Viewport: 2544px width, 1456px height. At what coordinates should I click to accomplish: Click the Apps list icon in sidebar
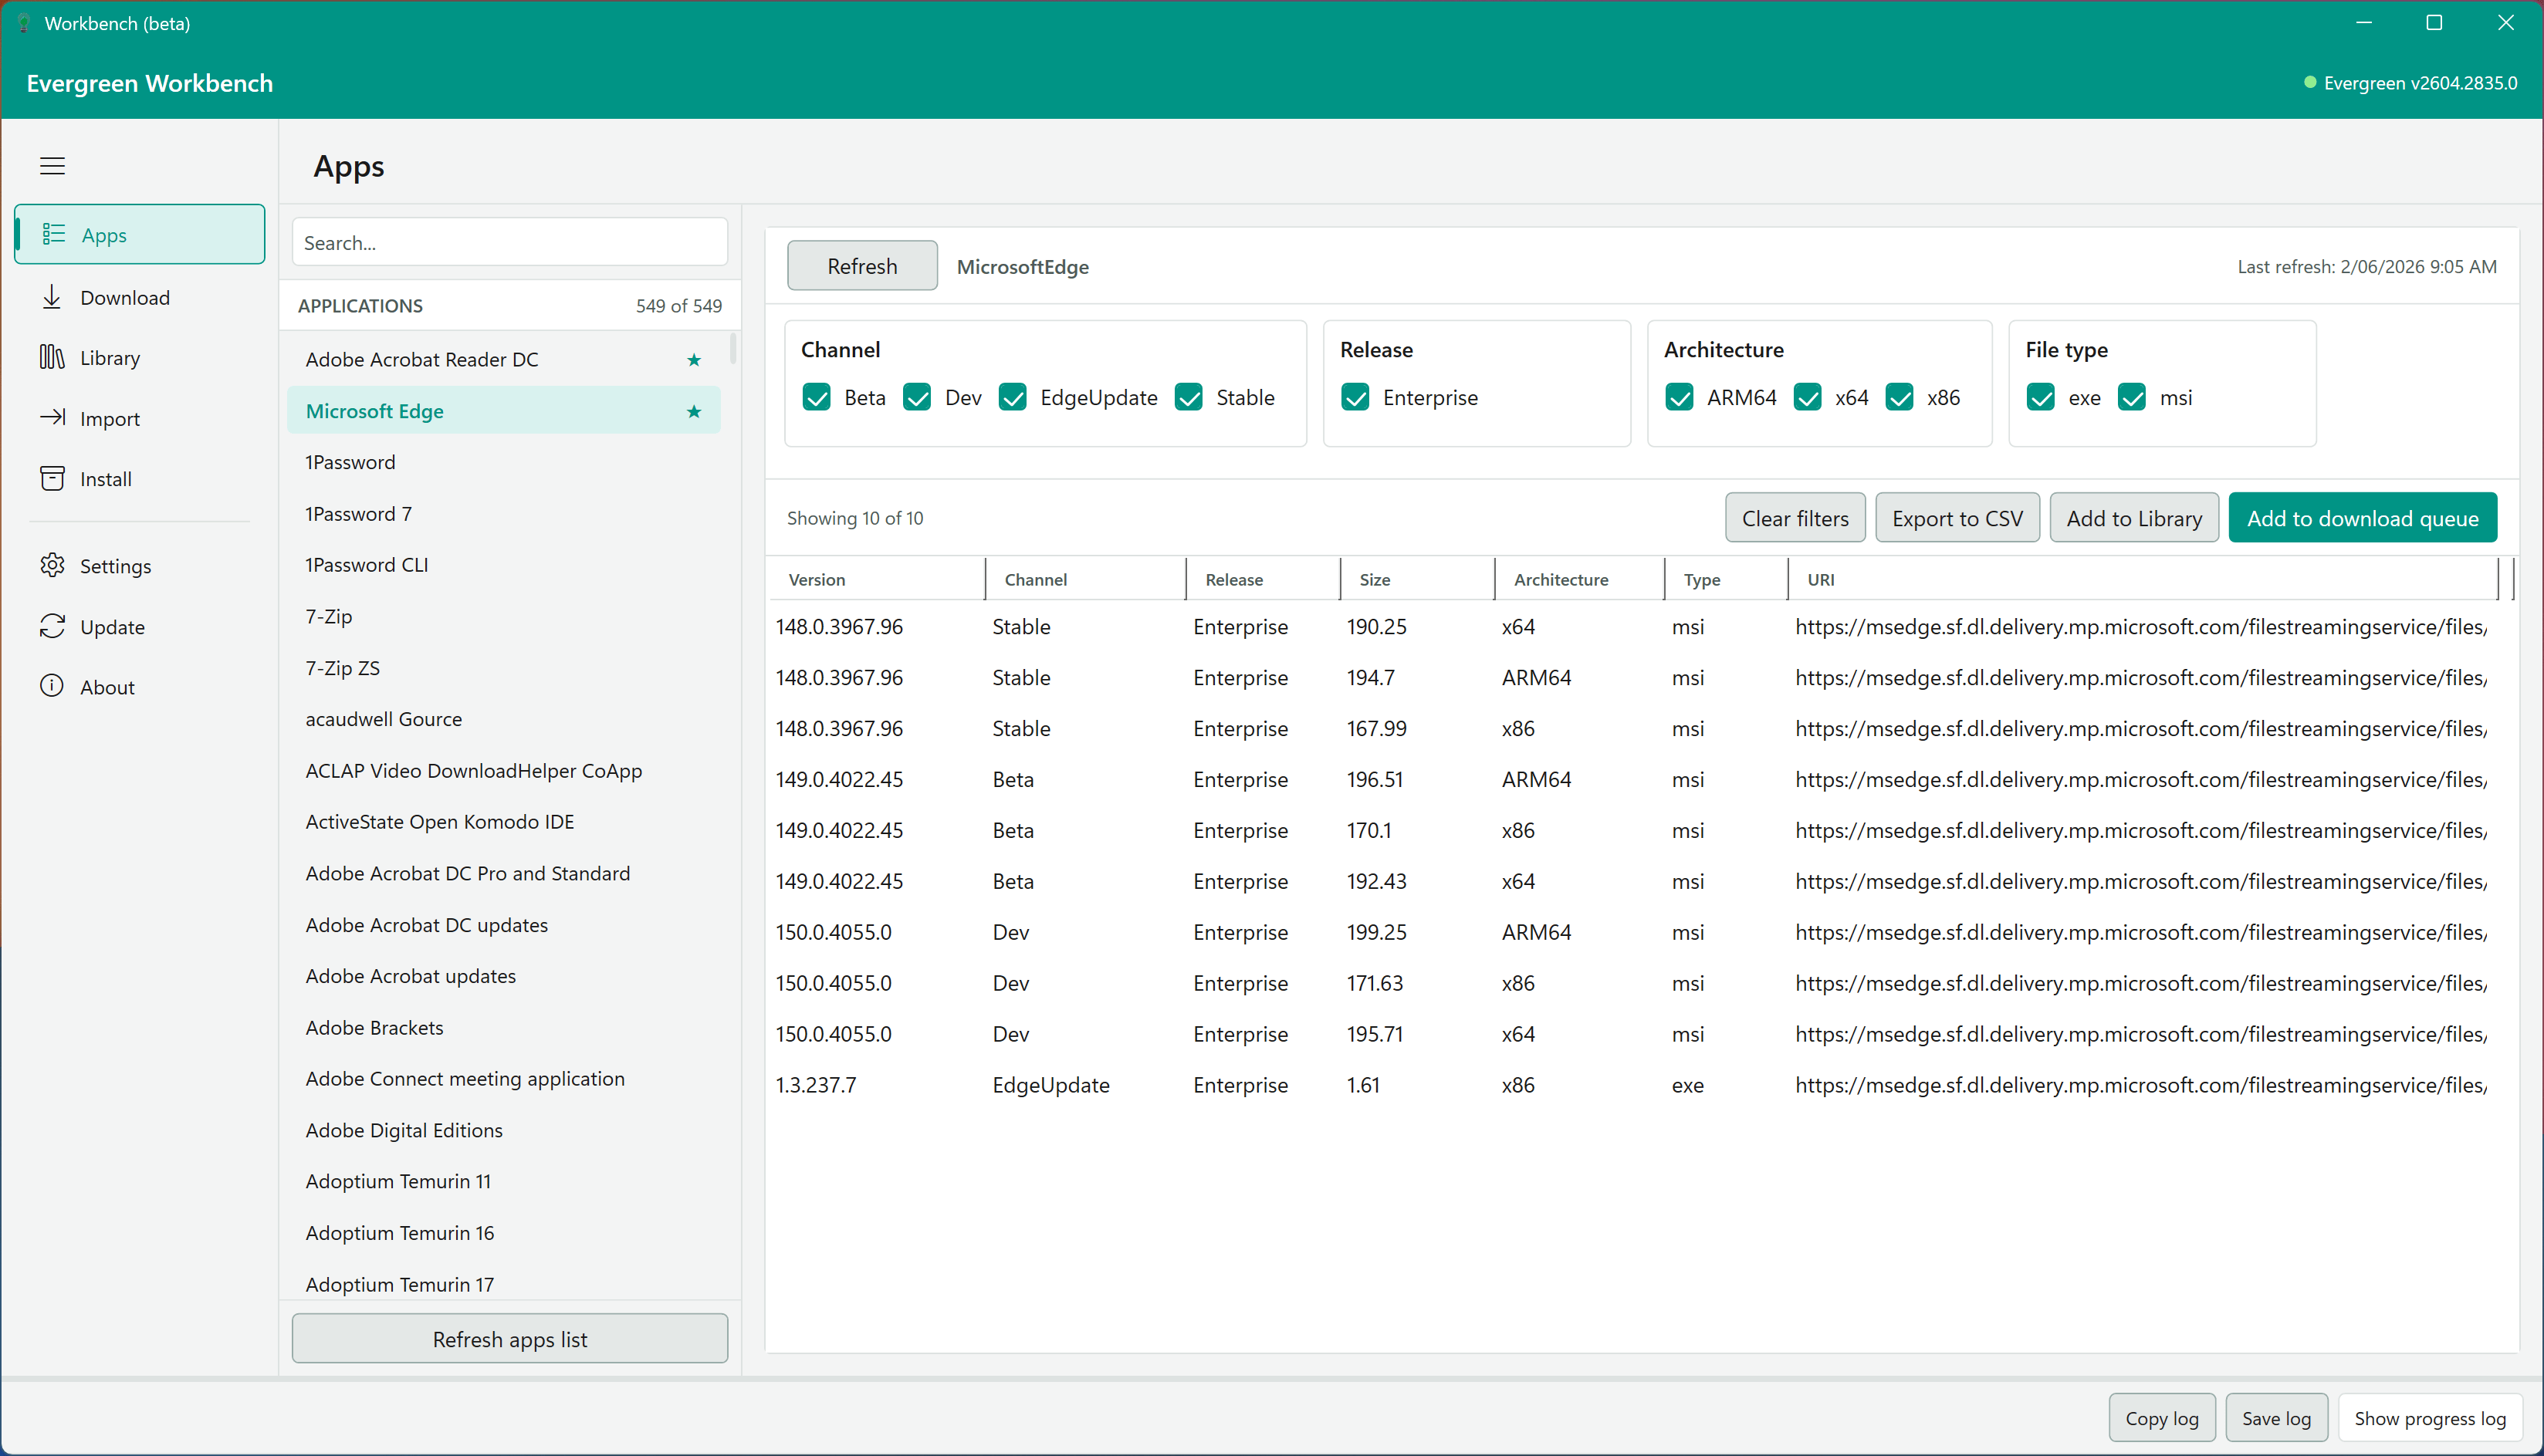53,234
